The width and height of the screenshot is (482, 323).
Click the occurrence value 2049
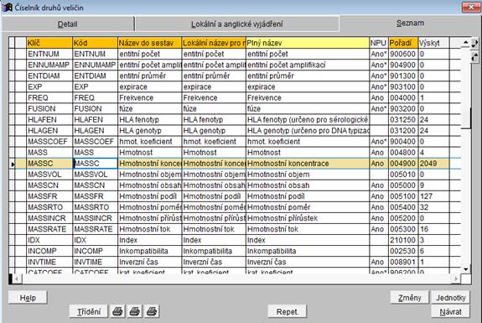(x=433, y=164)
